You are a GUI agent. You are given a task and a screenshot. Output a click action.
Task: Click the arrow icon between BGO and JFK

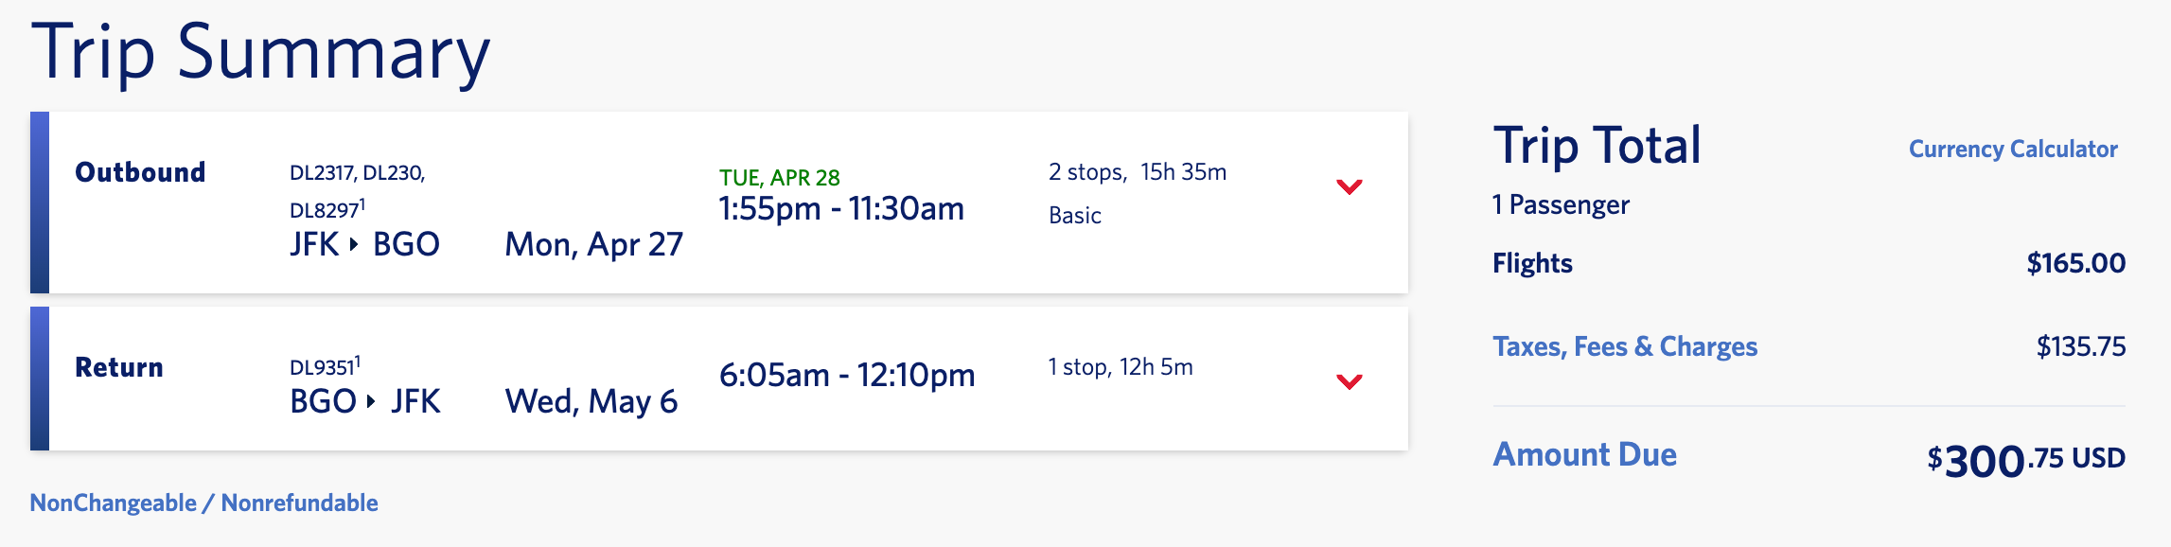point(371,401)
